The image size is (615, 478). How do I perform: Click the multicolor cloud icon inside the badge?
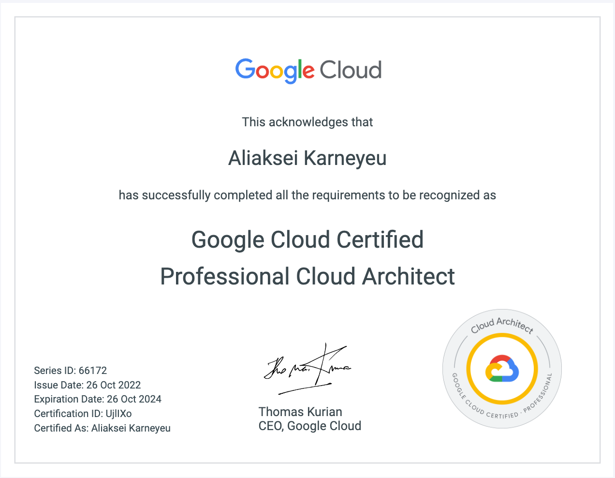point(501,369)
